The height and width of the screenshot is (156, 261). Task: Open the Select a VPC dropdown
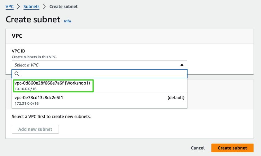[99, 65]
